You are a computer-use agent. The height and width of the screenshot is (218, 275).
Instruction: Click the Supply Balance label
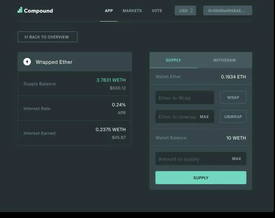pyautogui.click(x=40, y=84)
